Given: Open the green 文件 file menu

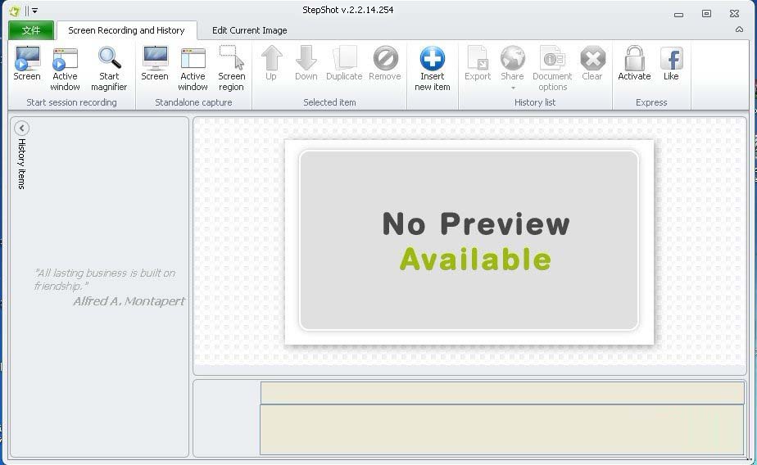Looking at the screenshot, I should click(x=31, y=30).
